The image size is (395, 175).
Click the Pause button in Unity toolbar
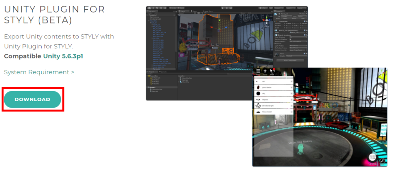point(227,8)
